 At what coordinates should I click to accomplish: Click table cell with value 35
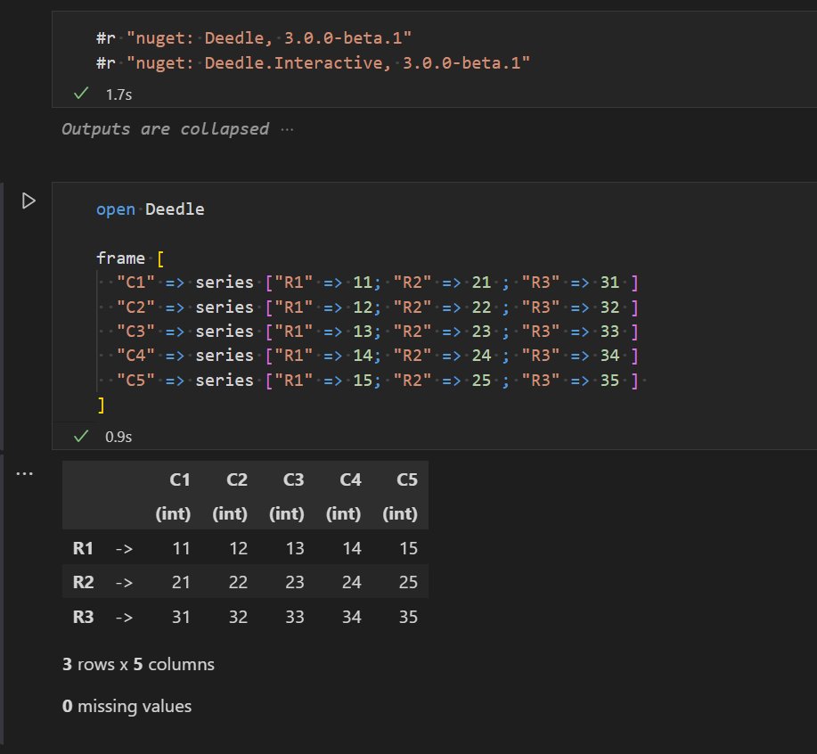(x=408, y=617)
